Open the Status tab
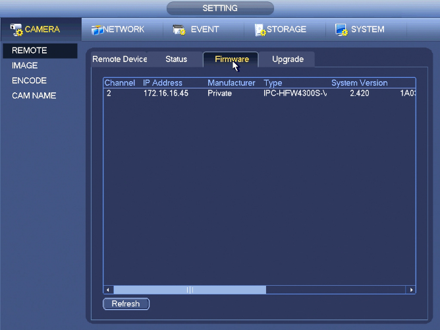 176,59
